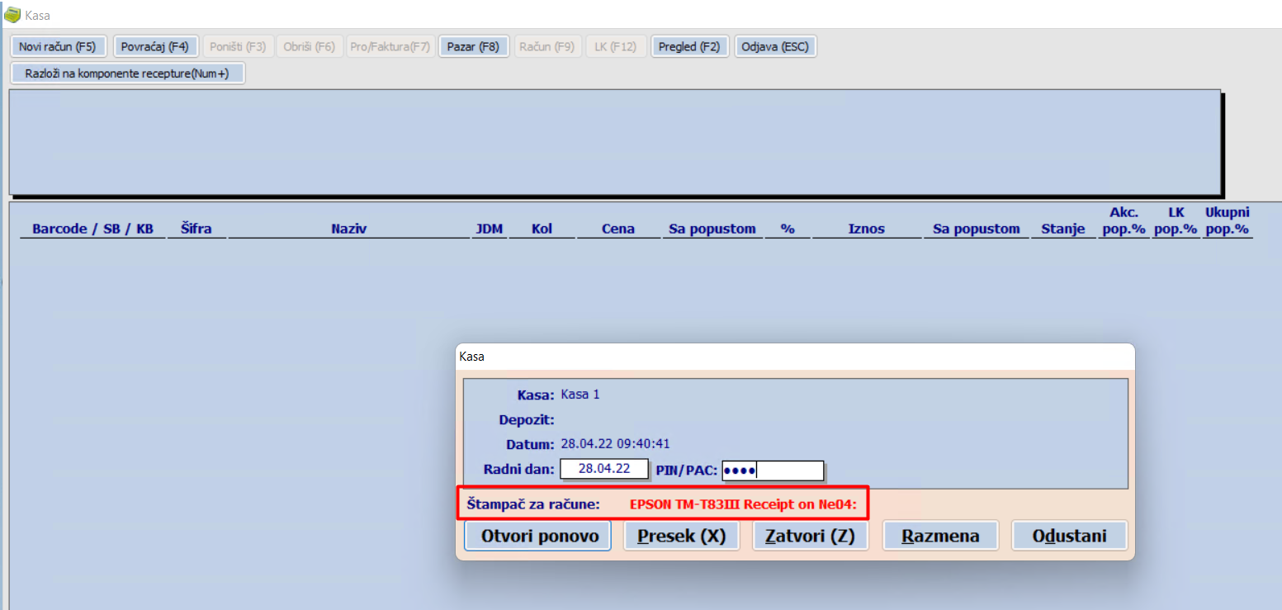The image size is (1282, 610).
Task: Click the Račun (F9) toolbar button
Action: coord(546,46)
